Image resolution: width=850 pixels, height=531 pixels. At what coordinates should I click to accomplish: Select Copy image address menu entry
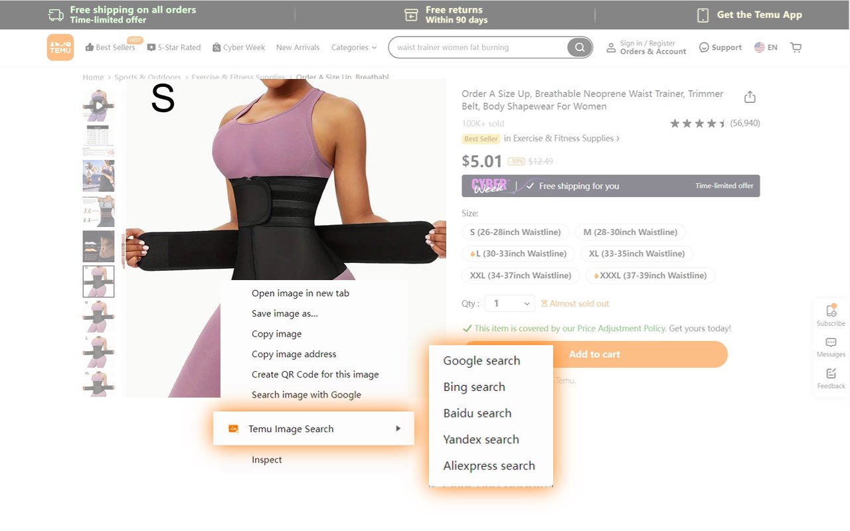tap(294, 354)
